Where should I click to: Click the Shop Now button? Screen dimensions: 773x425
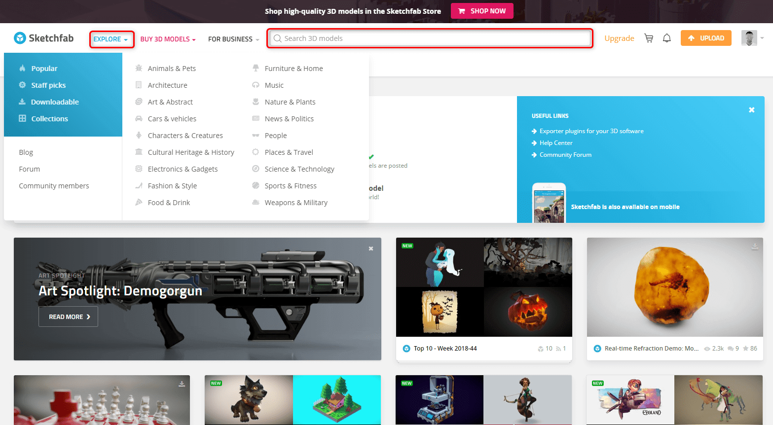pos(482,11)
